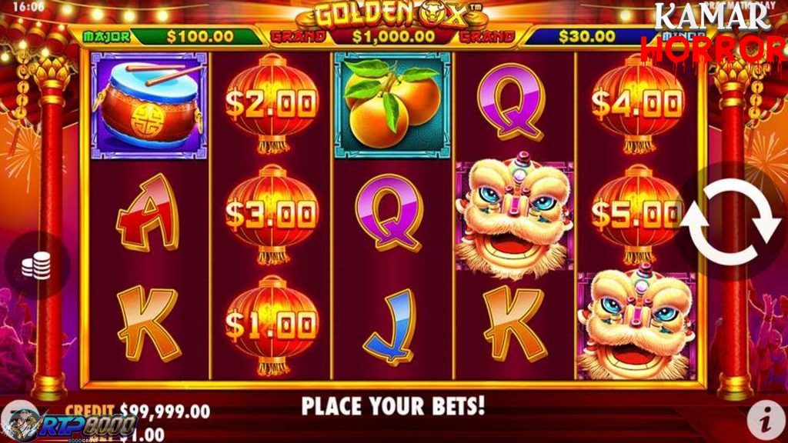Click the Credit $99,999.00 balance display
Image resolution: width=788 pixels, height=443 pixels.
tap(138, 411)
